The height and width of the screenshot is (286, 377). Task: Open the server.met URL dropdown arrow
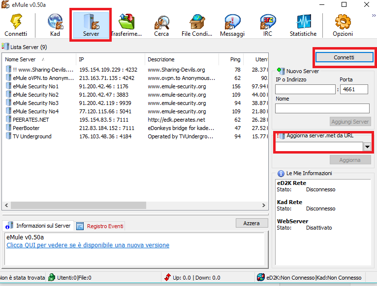[367, 147]
